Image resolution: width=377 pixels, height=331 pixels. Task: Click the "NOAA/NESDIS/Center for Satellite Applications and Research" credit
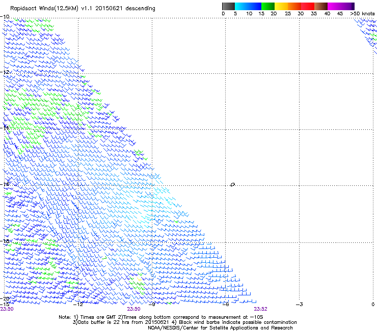[x=220, y=328]
